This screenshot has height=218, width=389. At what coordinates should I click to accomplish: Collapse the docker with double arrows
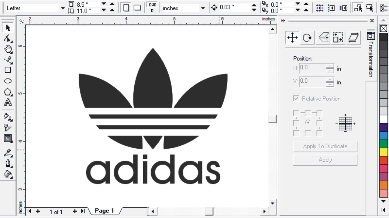coord(283,21)
